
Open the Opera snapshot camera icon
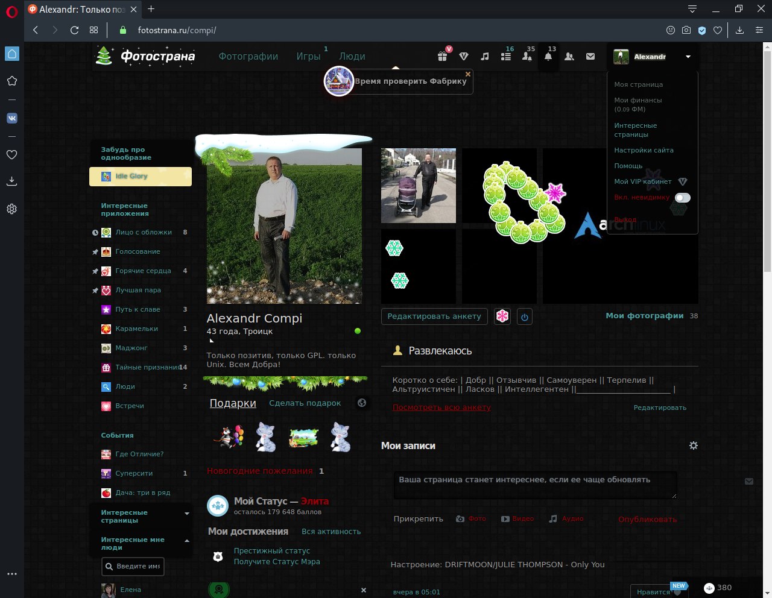686,30
